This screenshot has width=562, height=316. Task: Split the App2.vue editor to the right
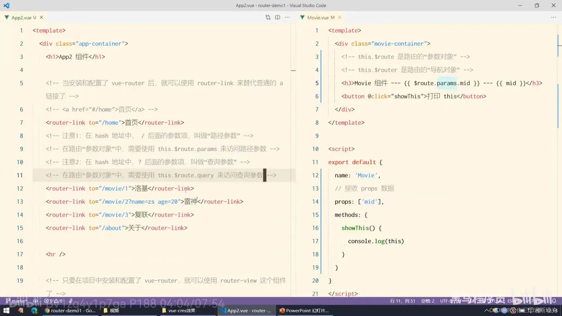[x=277, y=18]
